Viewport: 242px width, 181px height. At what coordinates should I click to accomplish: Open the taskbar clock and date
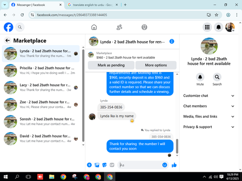click(x=232, y=177)
